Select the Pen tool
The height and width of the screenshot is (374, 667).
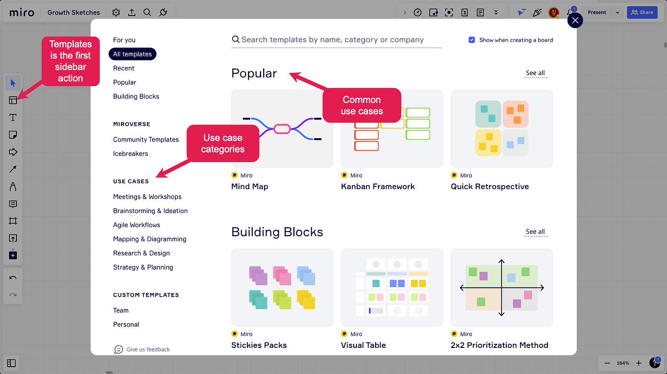point(13,187)
